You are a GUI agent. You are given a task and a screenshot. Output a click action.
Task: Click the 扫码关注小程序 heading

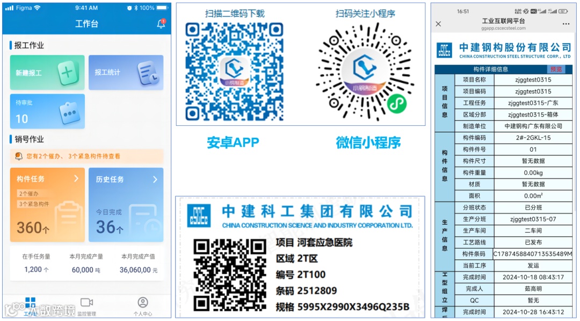(366, 13)
